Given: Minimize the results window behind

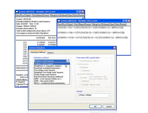Looking at the screenshot, I should click(x=78, y=12).
